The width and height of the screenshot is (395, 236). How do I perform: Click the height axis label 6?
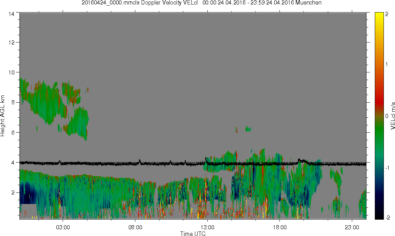pyautogui.click(x=13, y=133)
